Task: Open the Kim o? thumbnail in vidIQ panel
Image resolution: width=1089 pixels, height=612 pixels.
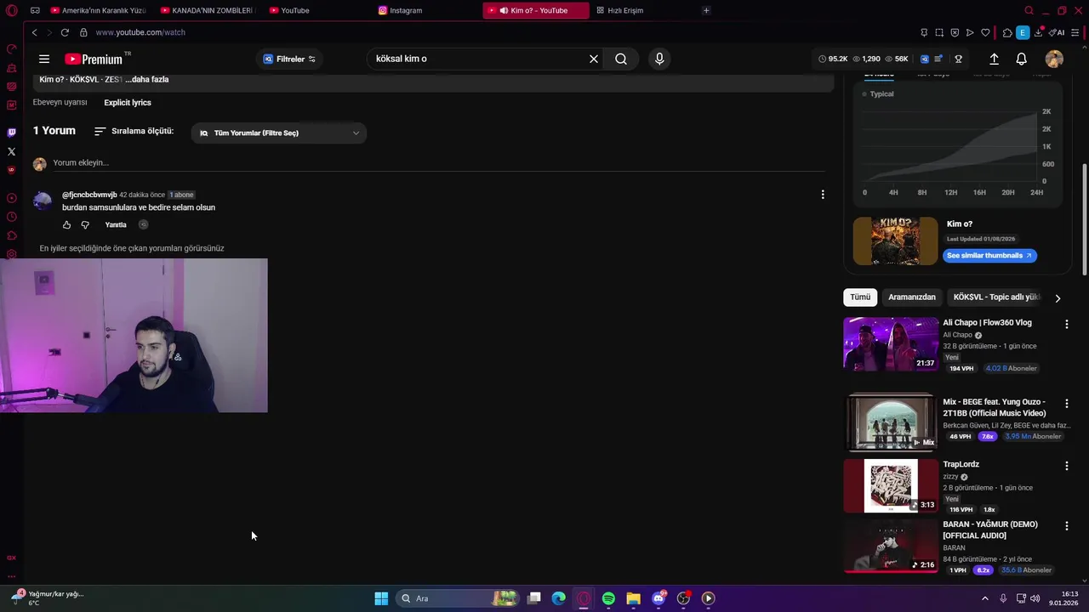Action: (x=895, y=241)
